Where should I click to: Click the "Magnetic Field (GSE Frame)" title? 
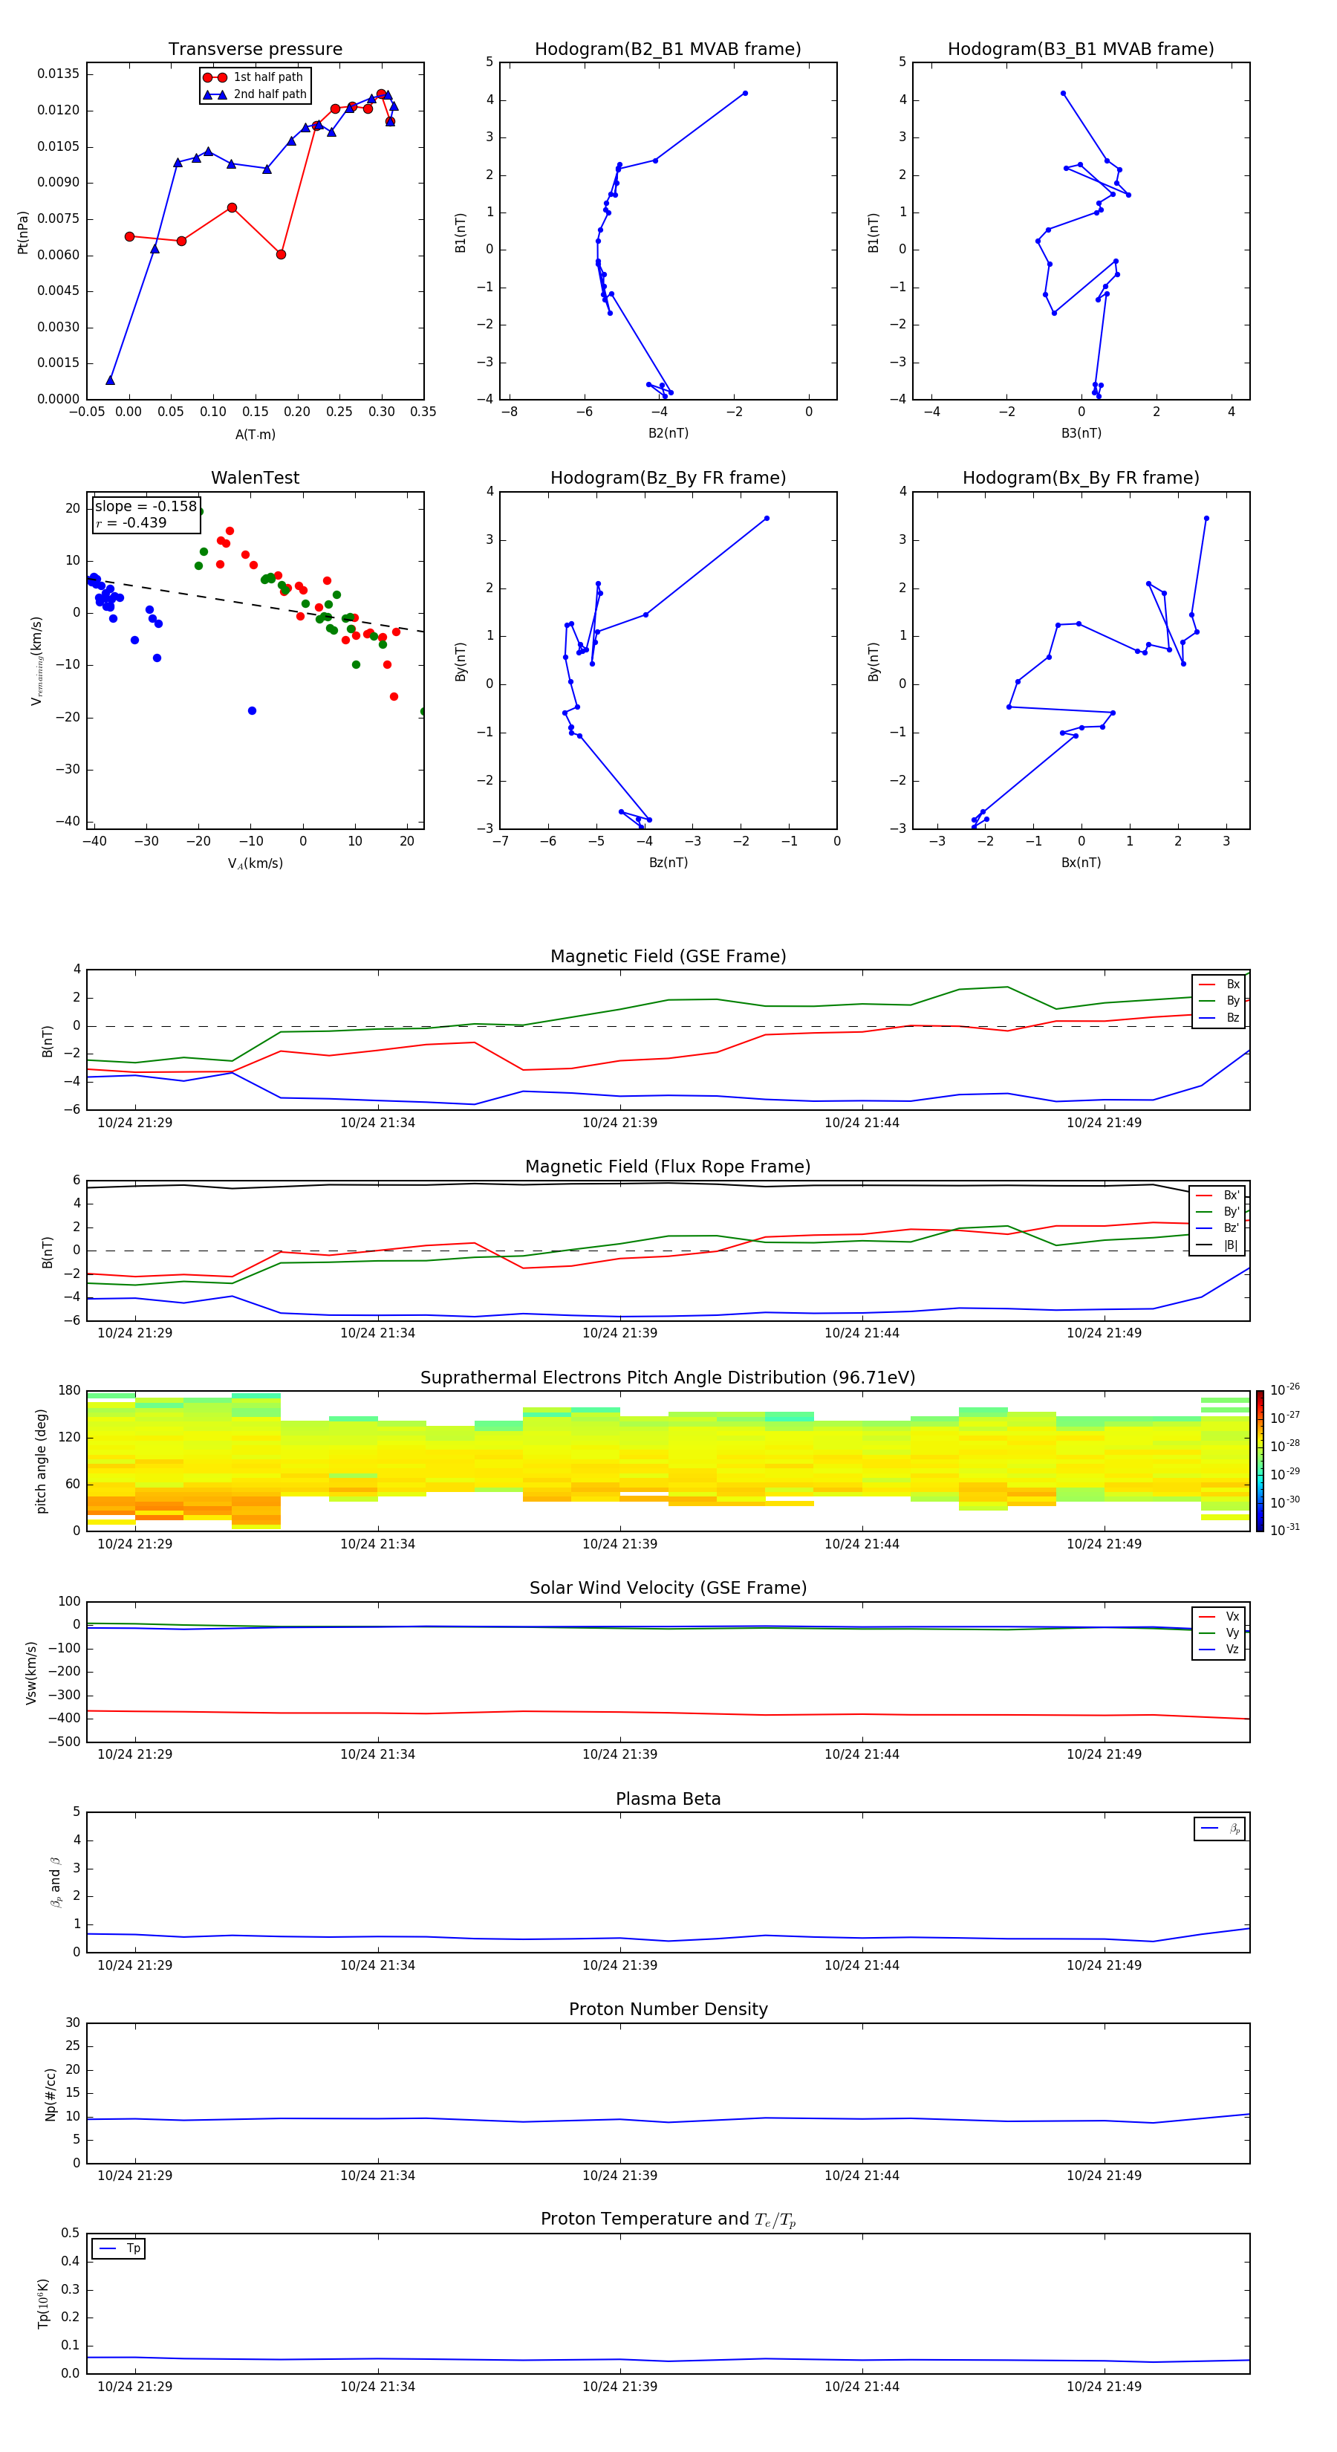pyautogui.click(x=668, y=956)
